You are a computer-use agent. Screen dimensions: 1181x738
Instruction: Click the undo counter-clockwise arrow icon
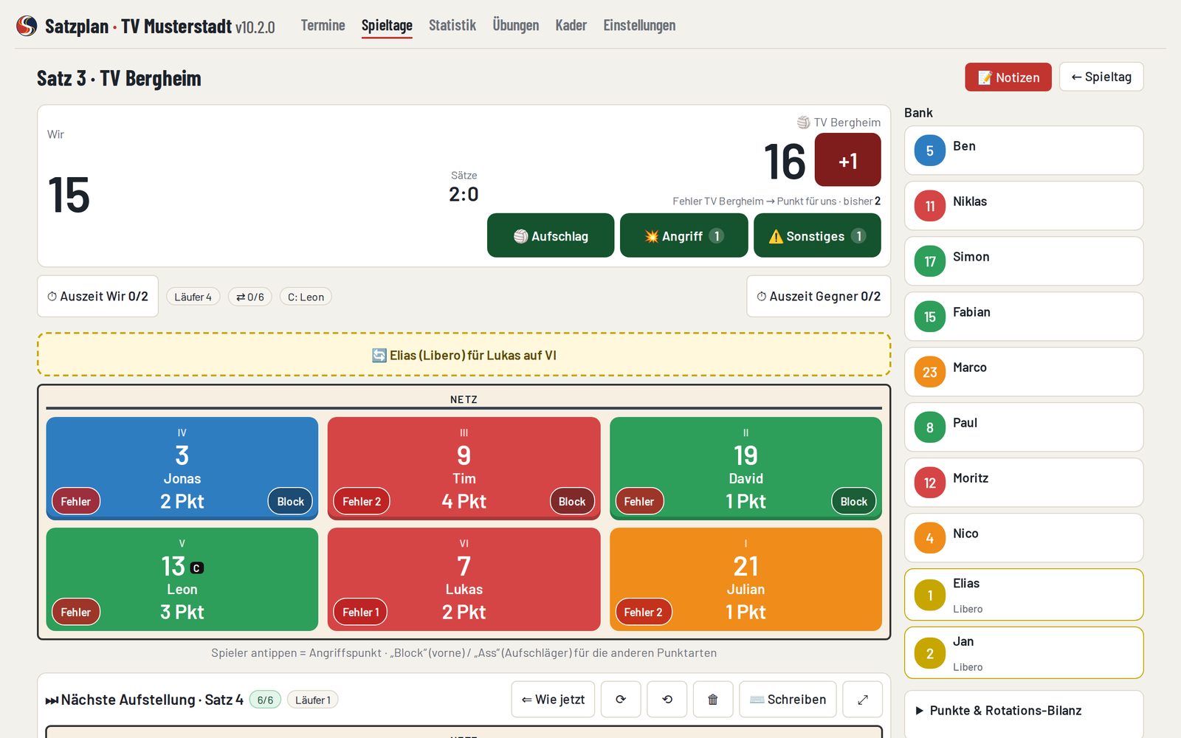point(667,700)
